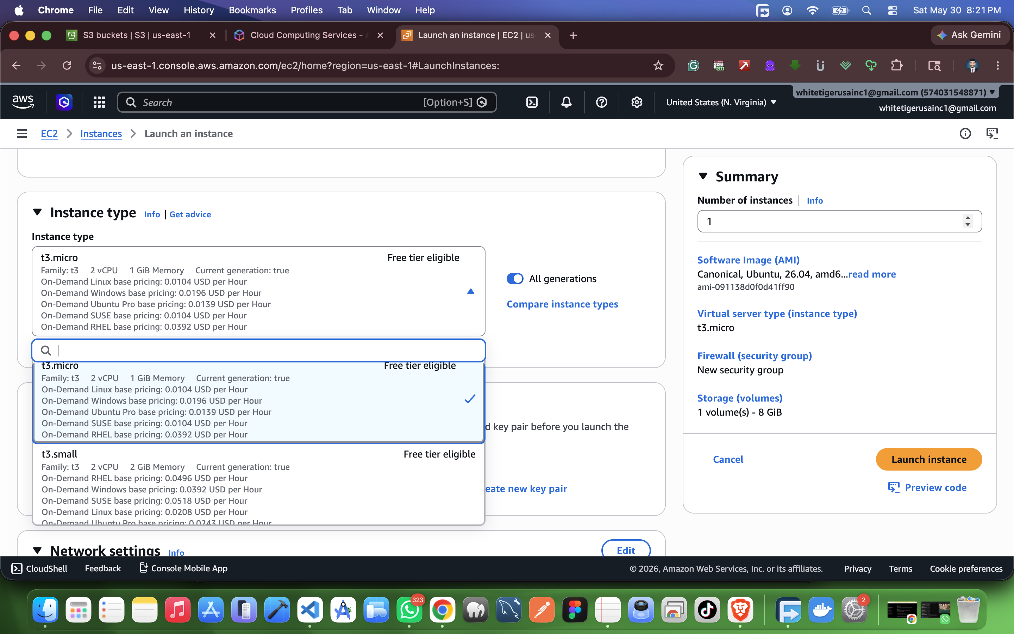The width and height of the screenshot is (1014, 634).
Task: Click the instance type search field
Action: [258, 350]
